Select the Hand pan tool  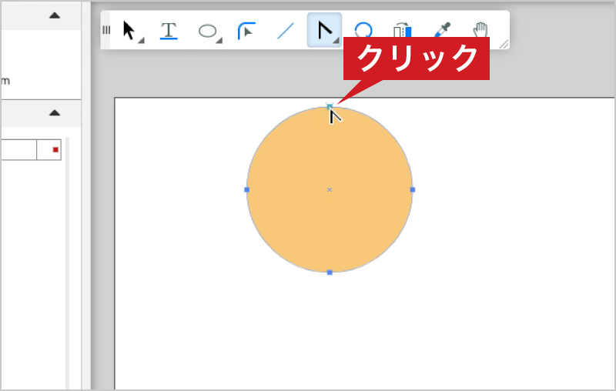[480, 29]
